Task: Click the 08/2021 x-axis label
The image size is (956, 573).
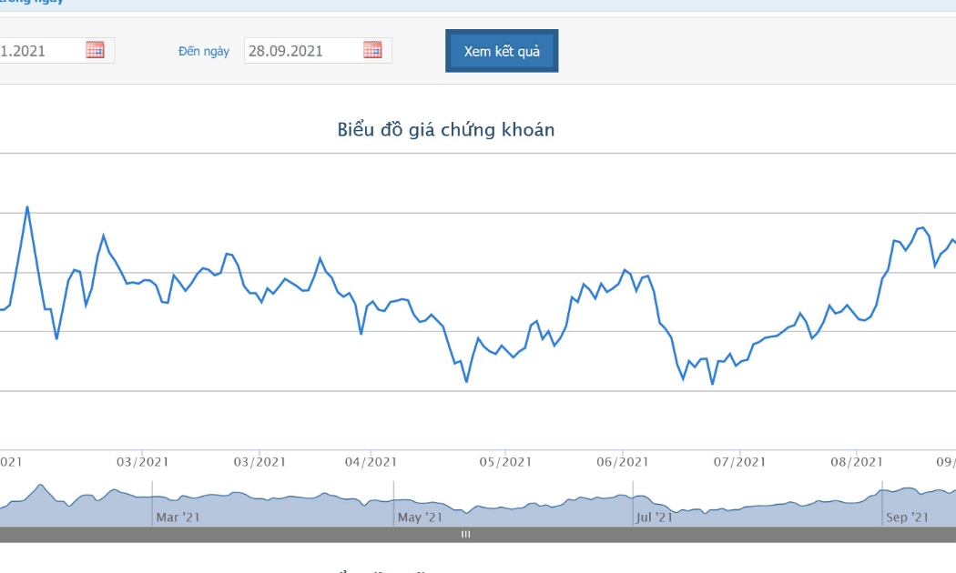Action: pyautogui.click(x=857, y=462)
